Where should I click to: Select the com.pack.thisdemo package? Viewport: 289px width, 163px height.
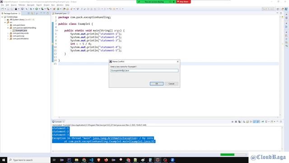click(x=21, y=38)
